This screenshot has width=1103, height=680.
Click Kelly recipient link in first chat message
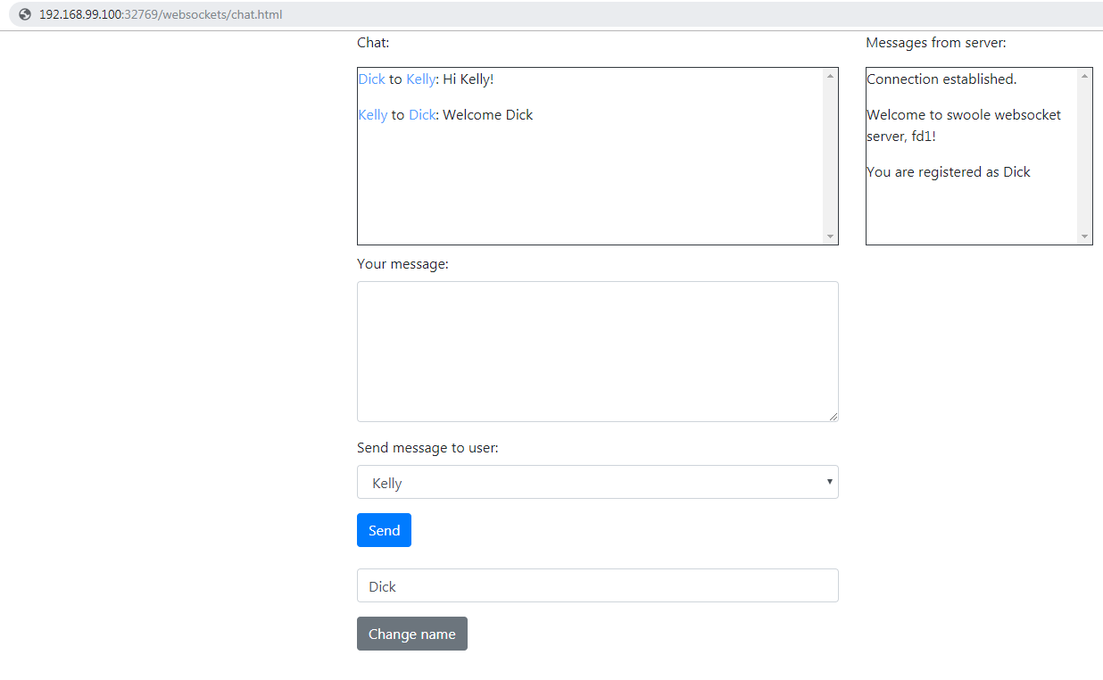[420, 79]
